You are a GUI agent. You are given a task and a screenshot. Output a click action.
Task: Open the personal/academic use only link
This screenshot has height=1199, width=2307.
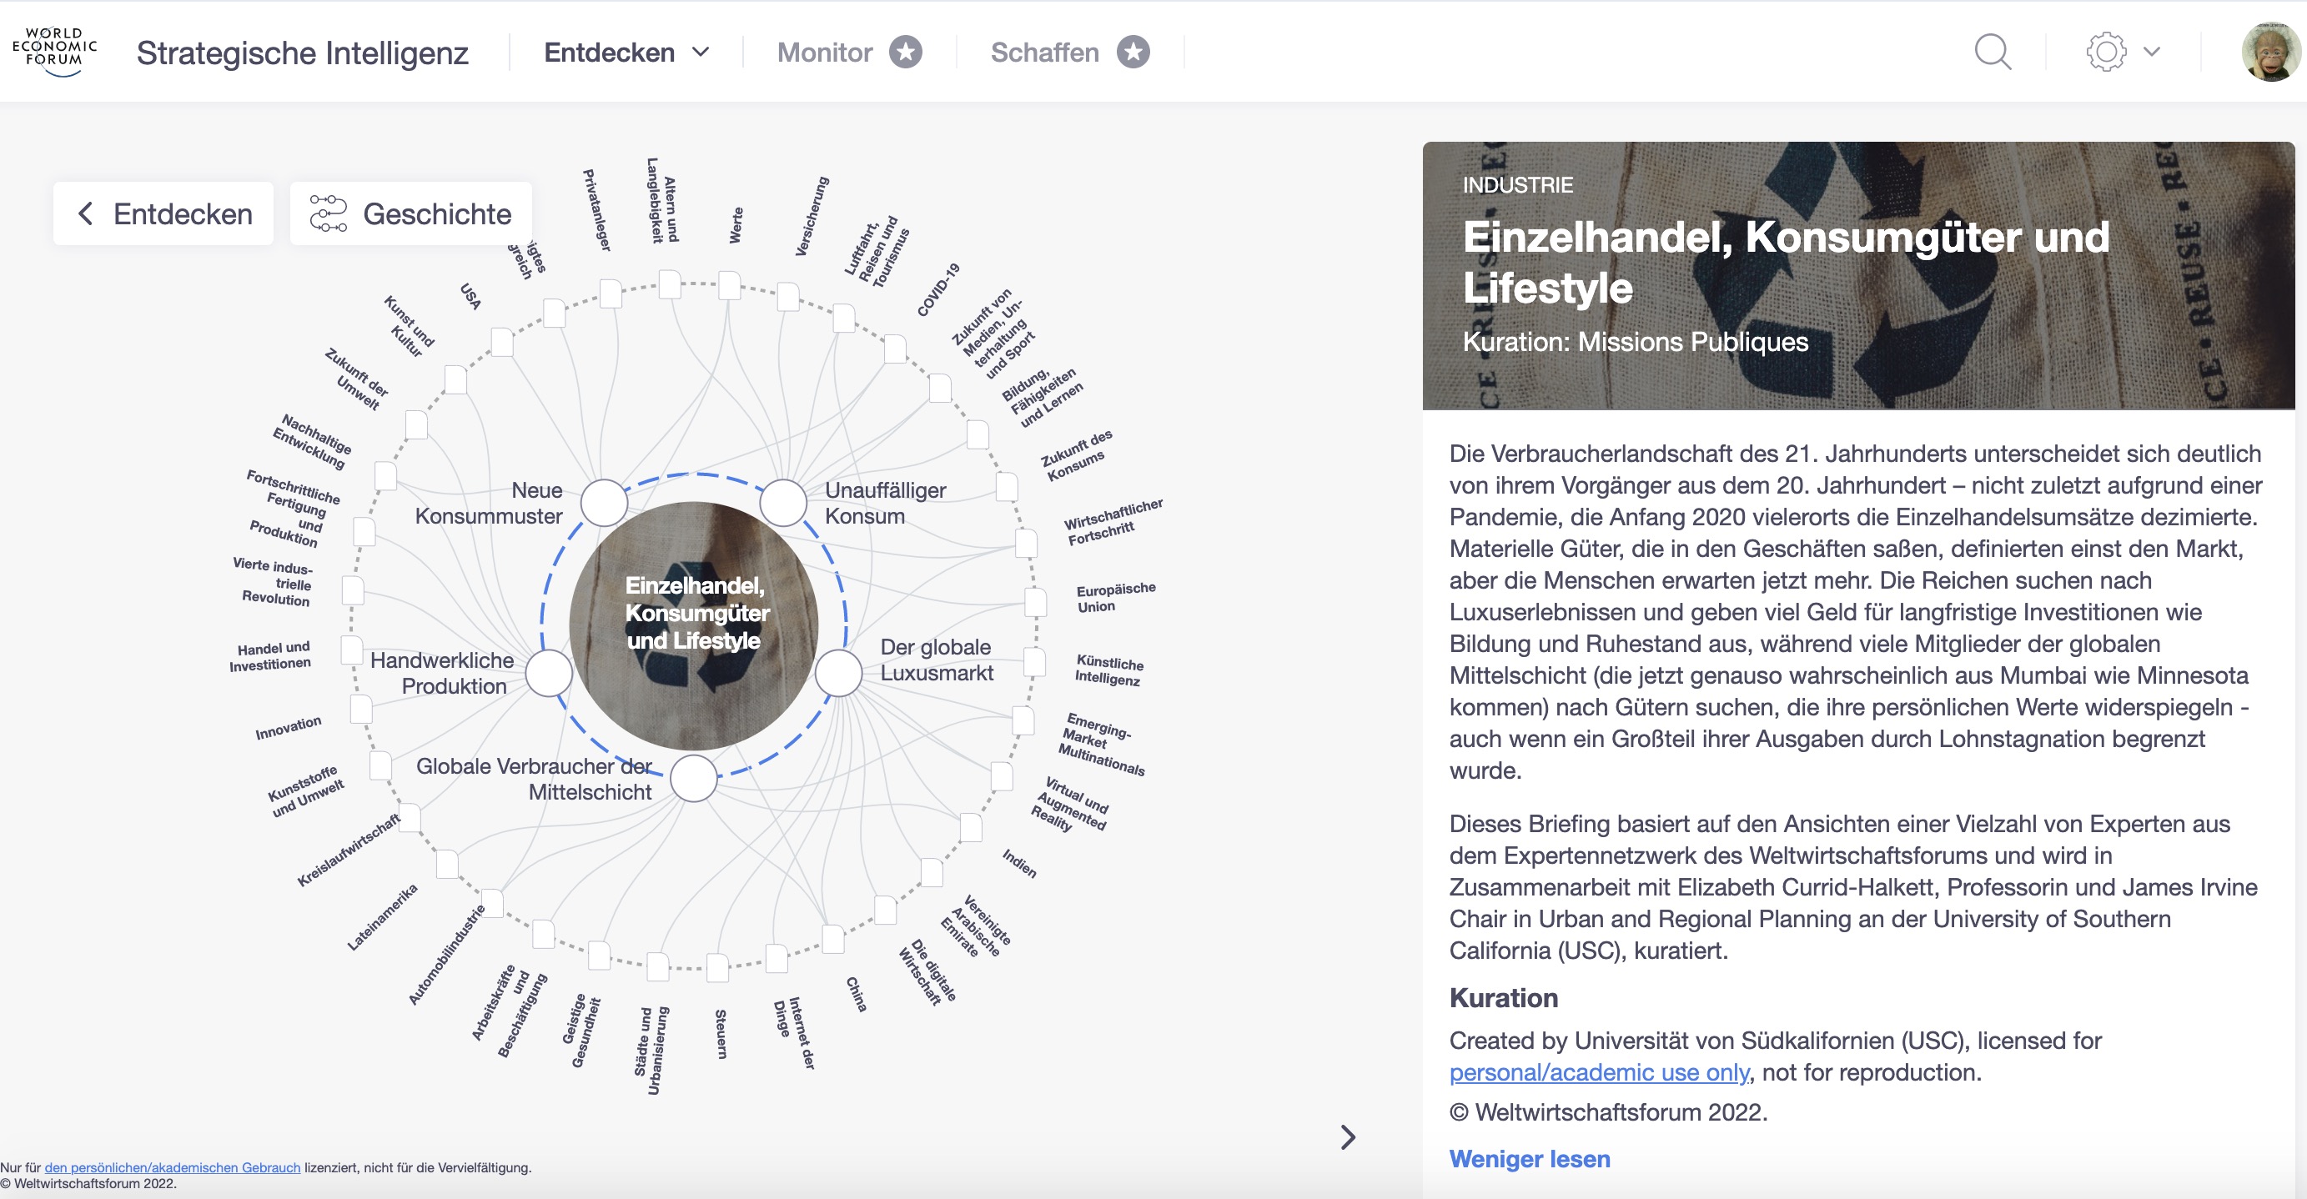[1599, 1072]
